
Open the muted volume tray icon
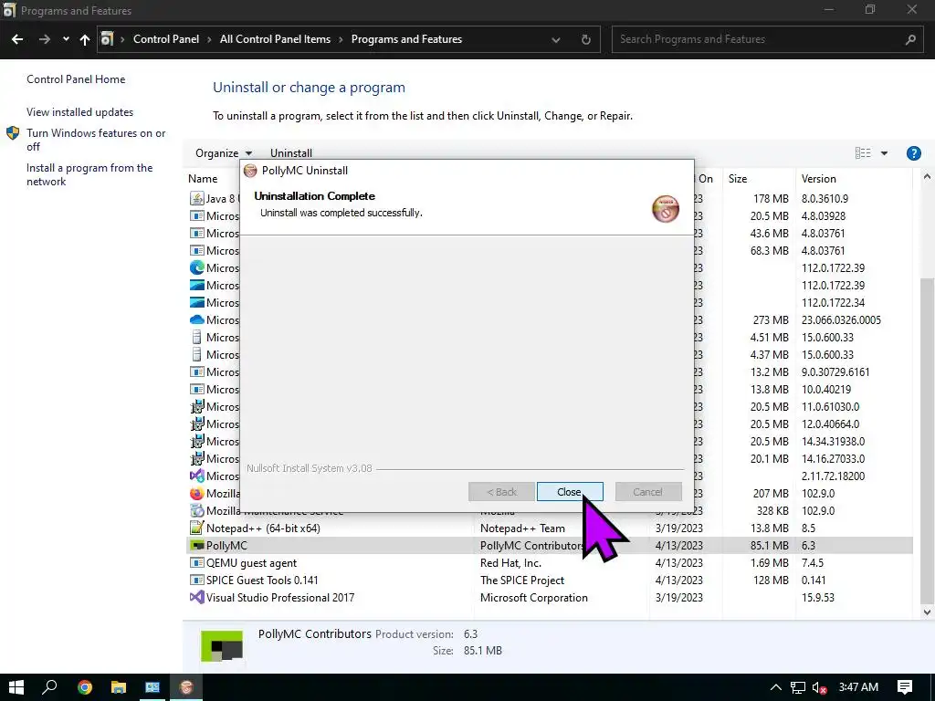click(819, 688)
